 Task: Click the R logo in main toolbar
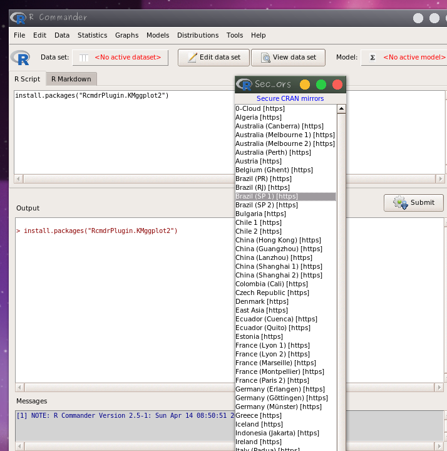[x=20, y=58]
